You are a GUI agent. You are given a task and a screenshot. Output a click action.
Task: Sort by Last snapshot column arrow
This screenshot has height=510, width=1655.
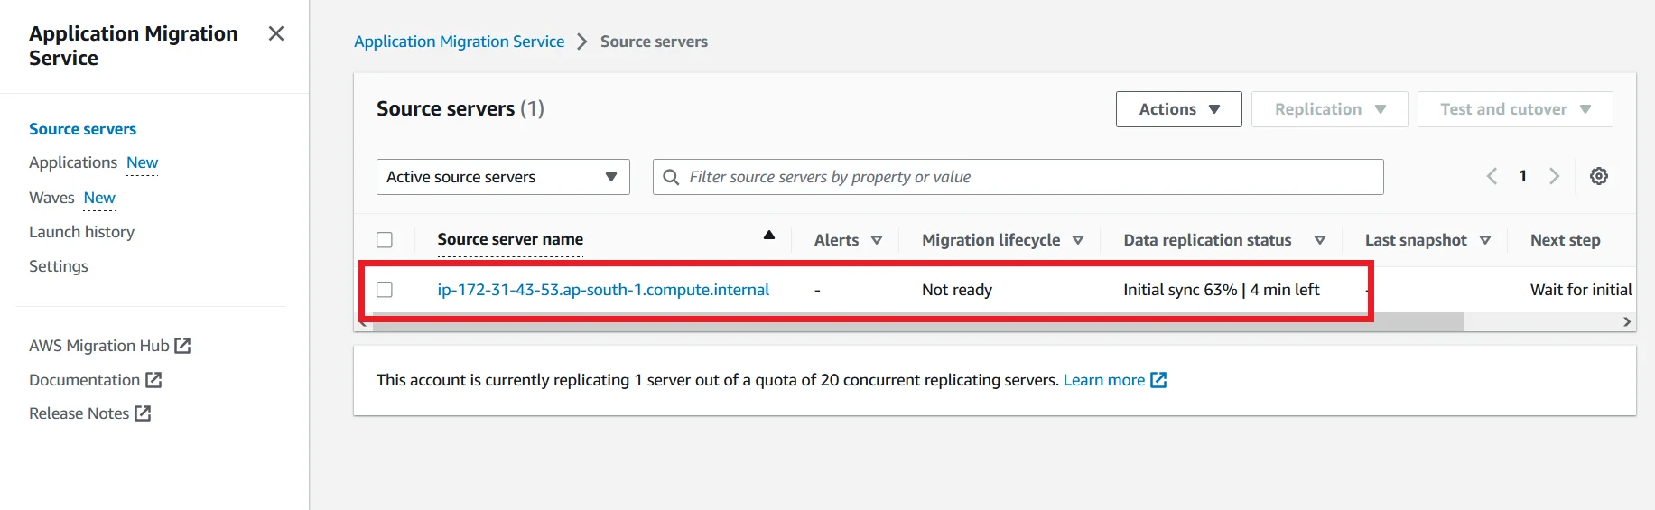click(x=1485, y=240)
